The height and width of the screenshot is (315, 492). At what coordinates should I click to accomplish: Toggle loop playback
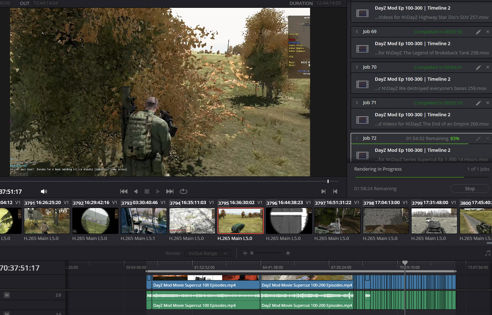tap(183, 191)
